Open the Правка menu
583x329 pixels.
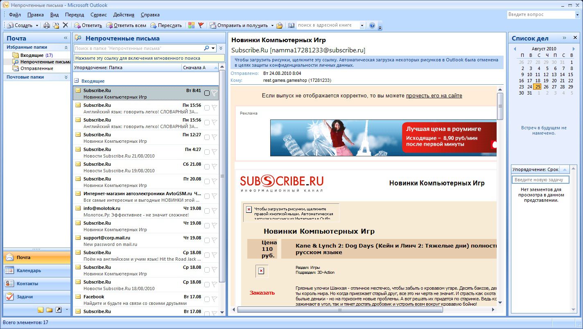36,15
